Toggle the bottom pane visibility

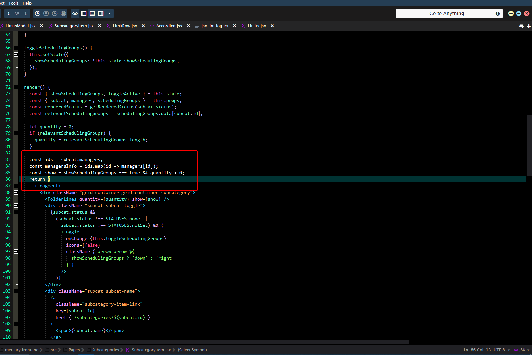(92, 13)
